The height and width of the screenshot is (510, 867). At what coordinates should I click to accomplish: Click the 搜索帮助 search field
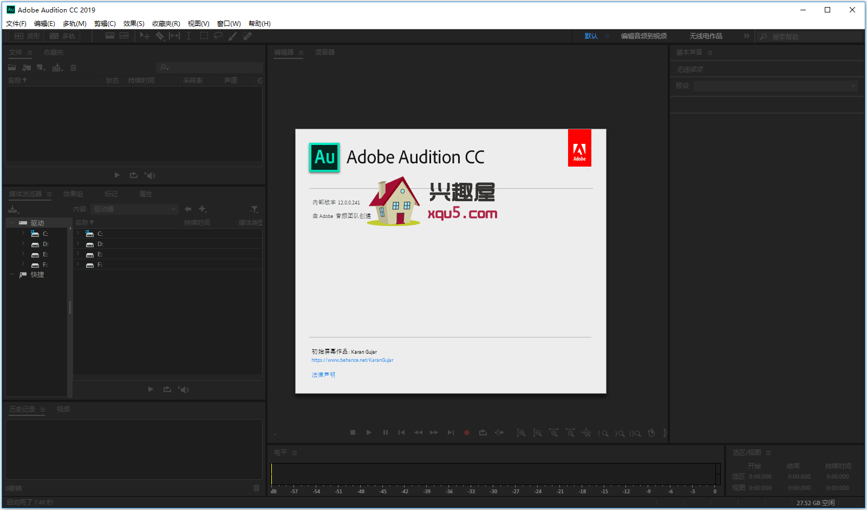[809, 36]
